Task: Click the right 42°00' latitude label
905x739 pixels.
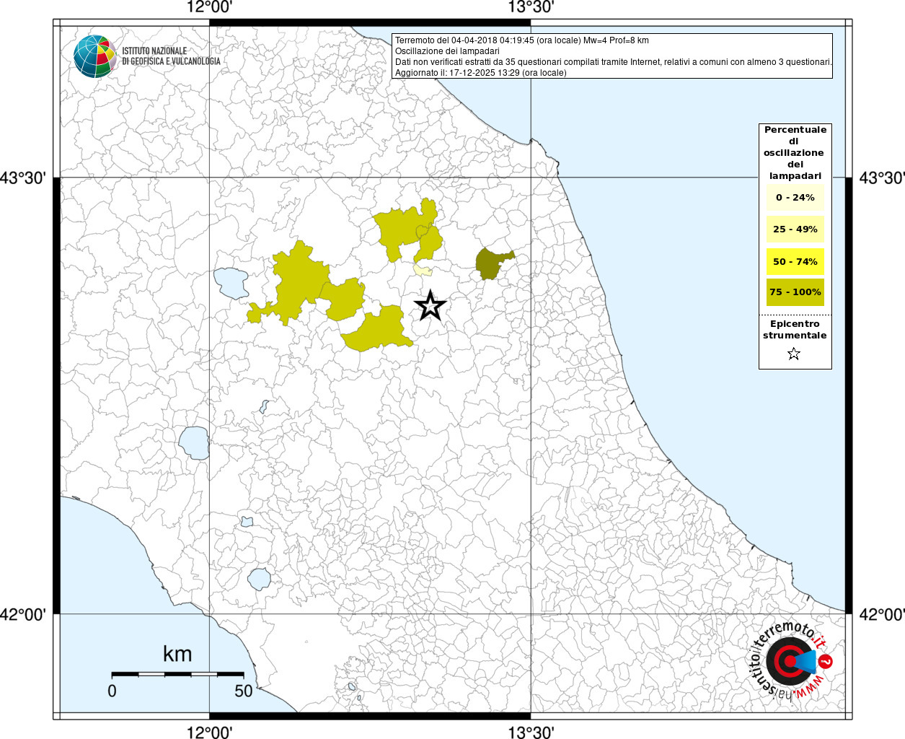Action: [x=881, y=615]
